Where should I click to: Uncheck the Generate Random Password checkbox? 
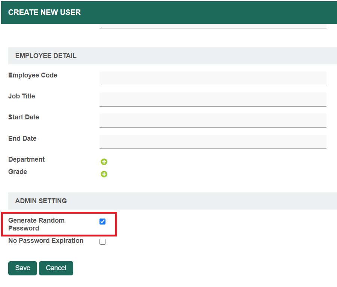coord(102,222)
